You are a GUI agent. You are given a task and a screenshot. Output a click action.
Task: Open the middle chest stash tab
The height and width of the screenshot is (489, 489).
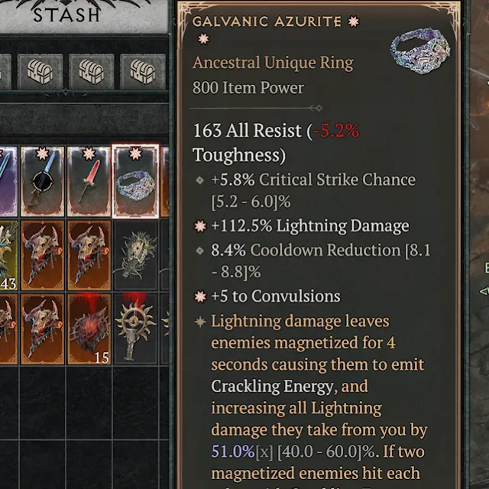(92, 72)
